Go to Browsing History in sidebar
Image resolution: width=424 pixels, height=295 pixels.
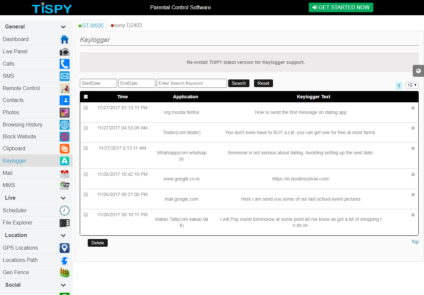point(36,125)
